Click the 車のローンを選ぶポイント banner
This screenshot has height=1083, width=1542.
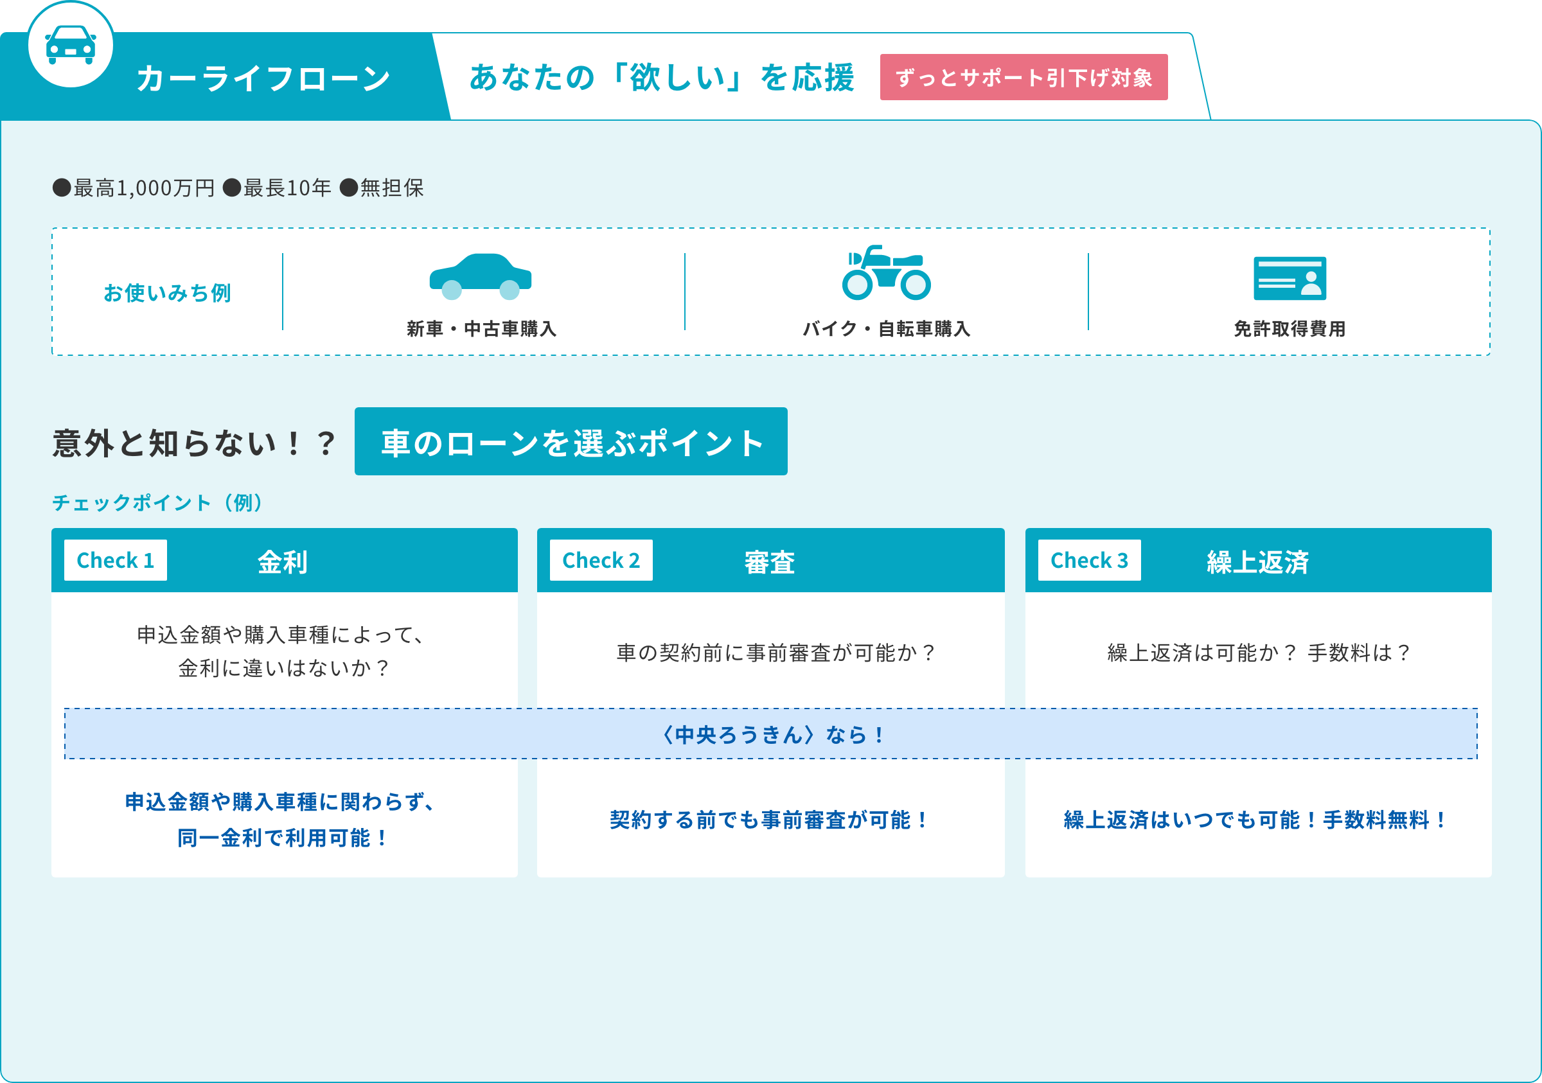point(571,442)
